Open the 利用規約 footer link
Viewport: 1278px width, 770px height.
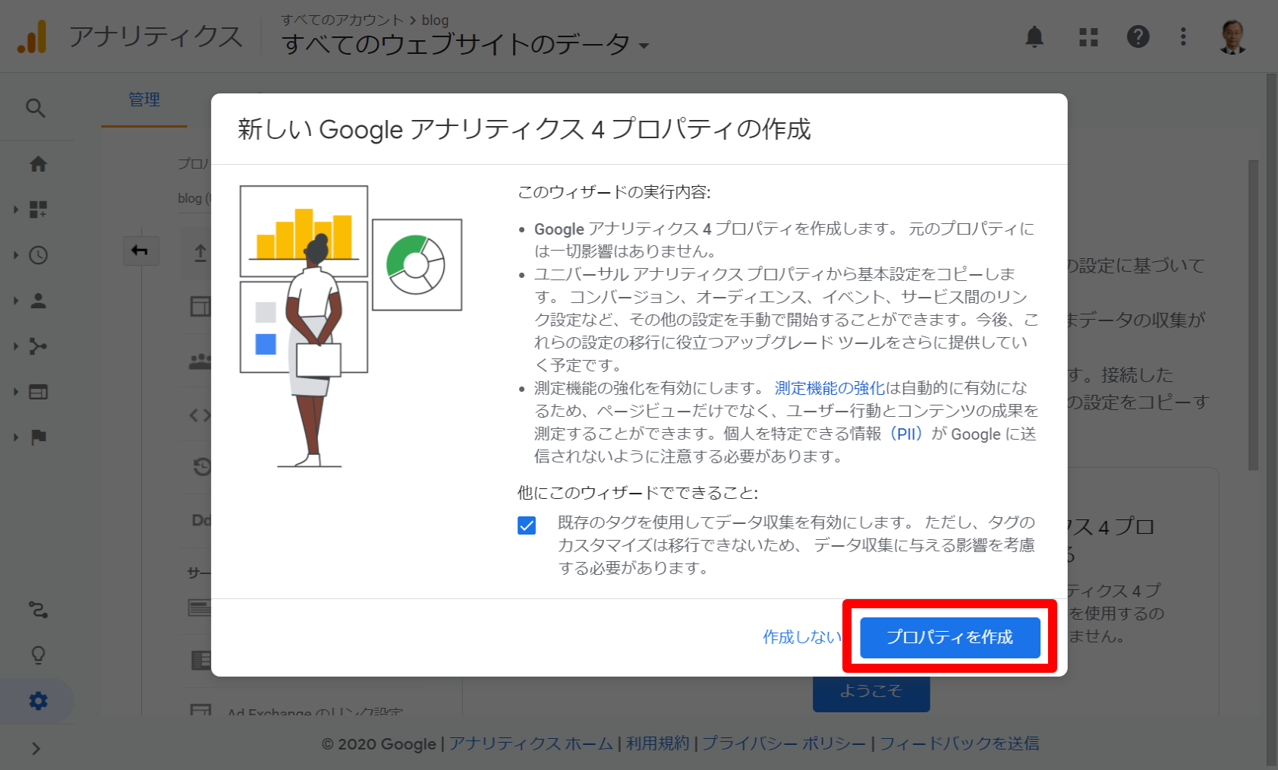(657, 743)
